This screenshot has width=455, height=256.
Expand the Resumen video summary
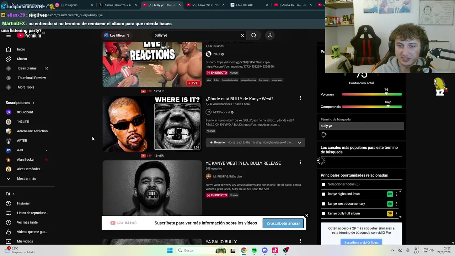click(299, 143)
